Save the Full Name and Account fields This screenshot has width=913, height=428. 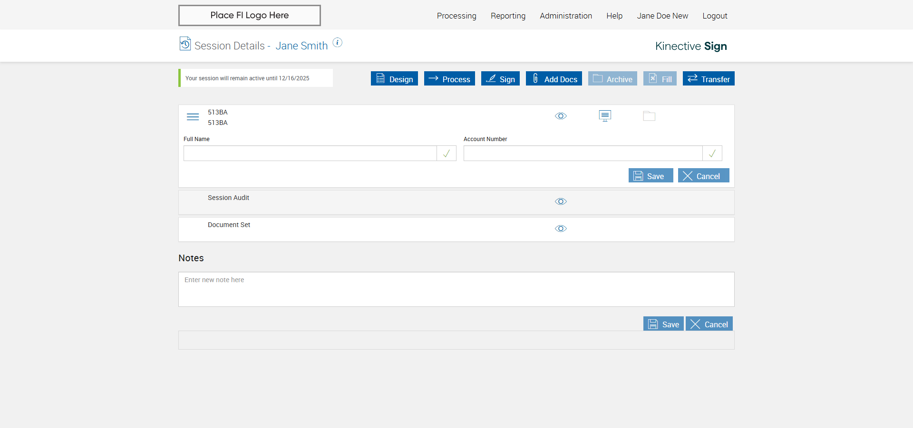point(650,176)
